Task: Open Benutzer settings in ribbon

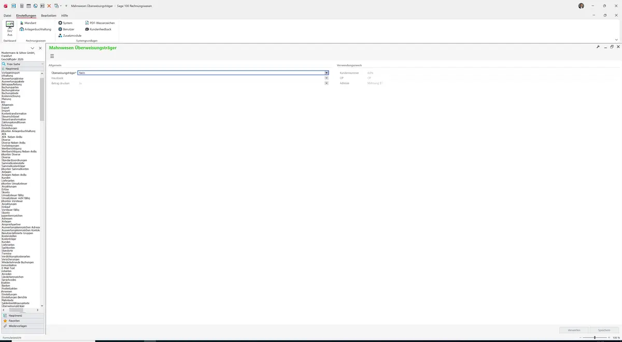Action: [66, 30]
